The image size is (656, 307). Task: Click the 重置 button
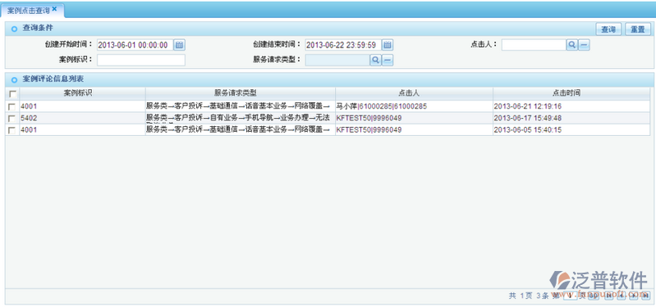638,29
